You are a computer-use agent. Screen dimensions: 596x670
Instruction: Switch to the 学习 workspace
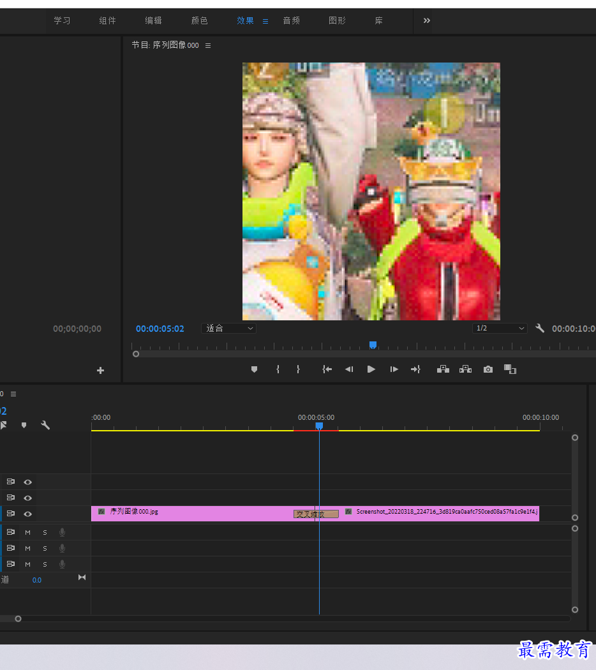coord(62,20)
